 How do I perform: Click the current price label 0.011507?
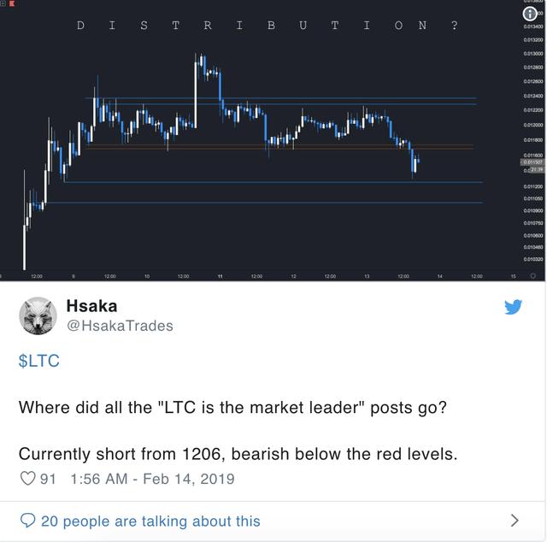(x=532, y=162)
